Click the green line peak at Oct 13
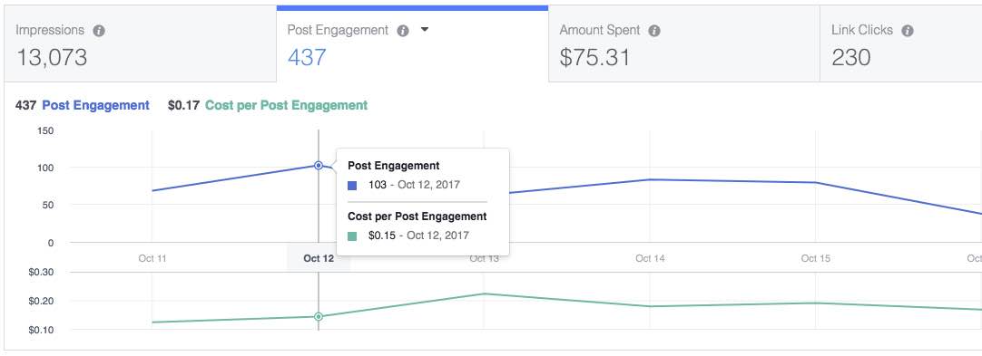 (484, 293)
